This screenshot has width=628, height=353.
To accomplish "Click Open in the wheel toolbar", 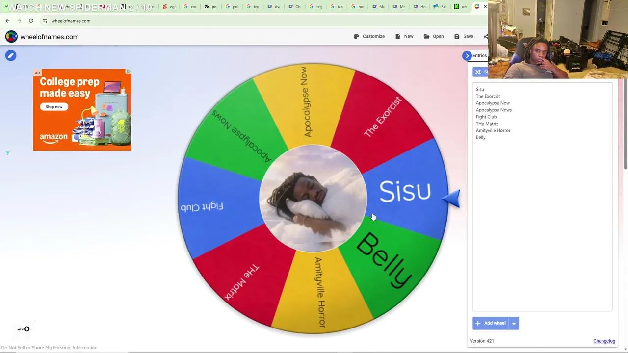I will (x=434, y=36).
